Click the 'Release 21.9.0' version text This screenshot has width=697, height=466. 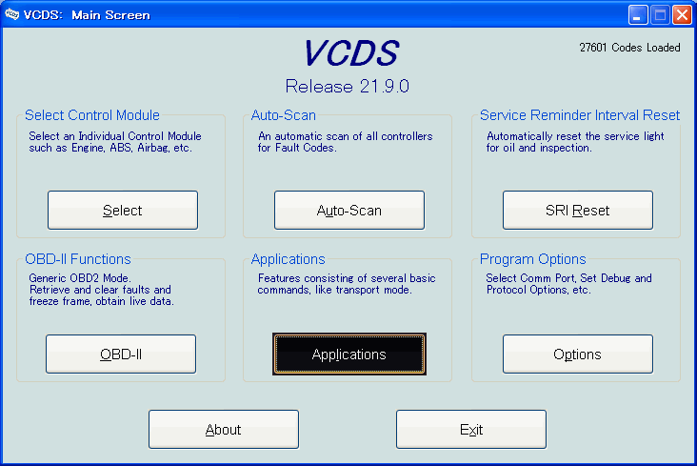tap(348, 87)
